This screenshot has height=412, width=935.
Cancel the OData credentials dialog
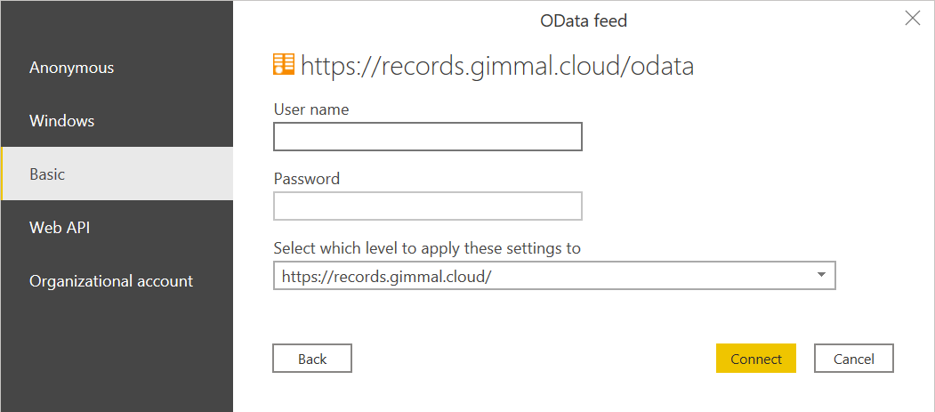[x=854, y=359]
